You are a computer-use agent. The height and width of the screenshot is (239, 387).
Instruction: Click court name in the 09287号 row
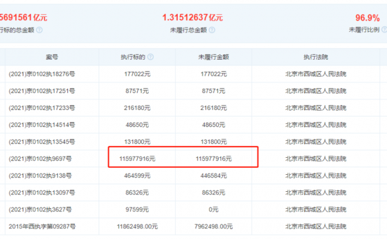point(315,226)
